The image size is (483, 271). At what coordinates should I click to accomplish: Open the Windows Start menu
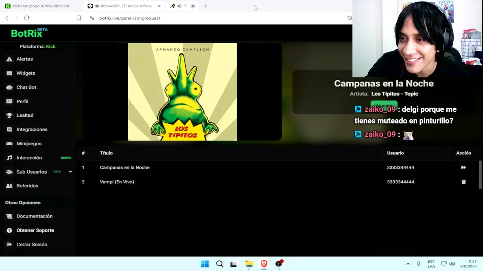(x=205, y=264)
